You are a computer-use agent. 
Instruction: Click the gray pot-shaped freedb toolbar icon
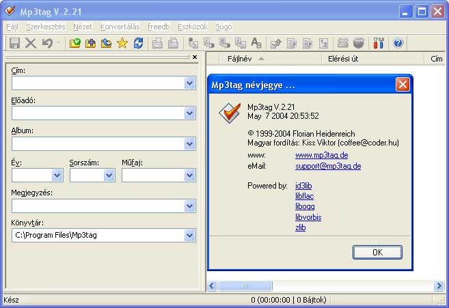[359, 43]
